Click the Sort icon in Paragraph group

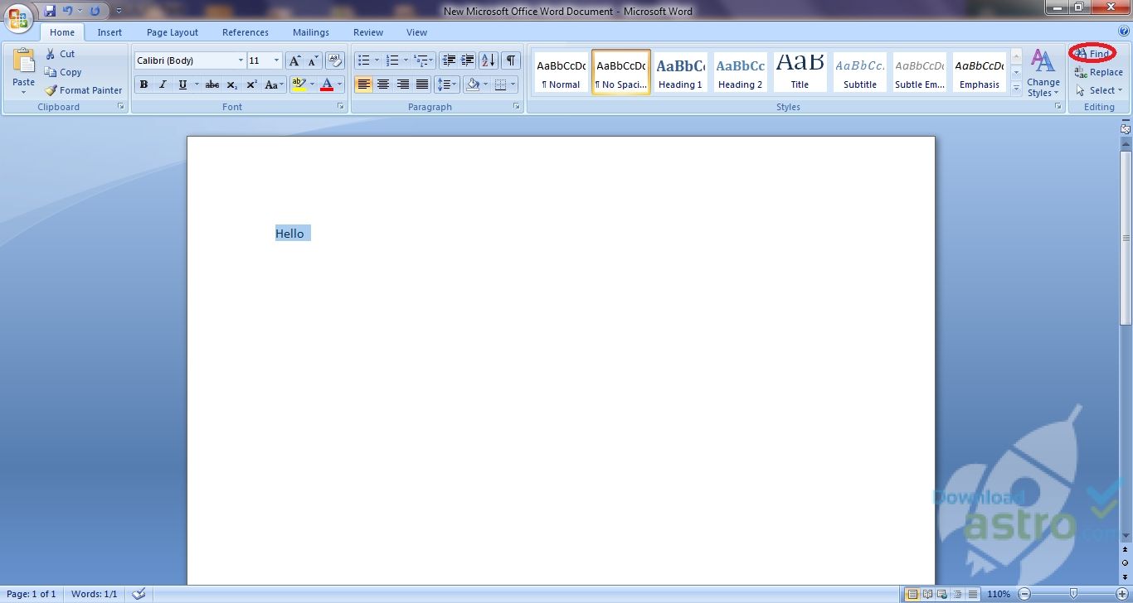coord(489,60)
